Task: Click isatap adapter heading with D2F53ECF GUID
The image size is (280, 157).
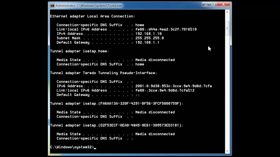Action: pyautogui.click(x=117, y=125)
